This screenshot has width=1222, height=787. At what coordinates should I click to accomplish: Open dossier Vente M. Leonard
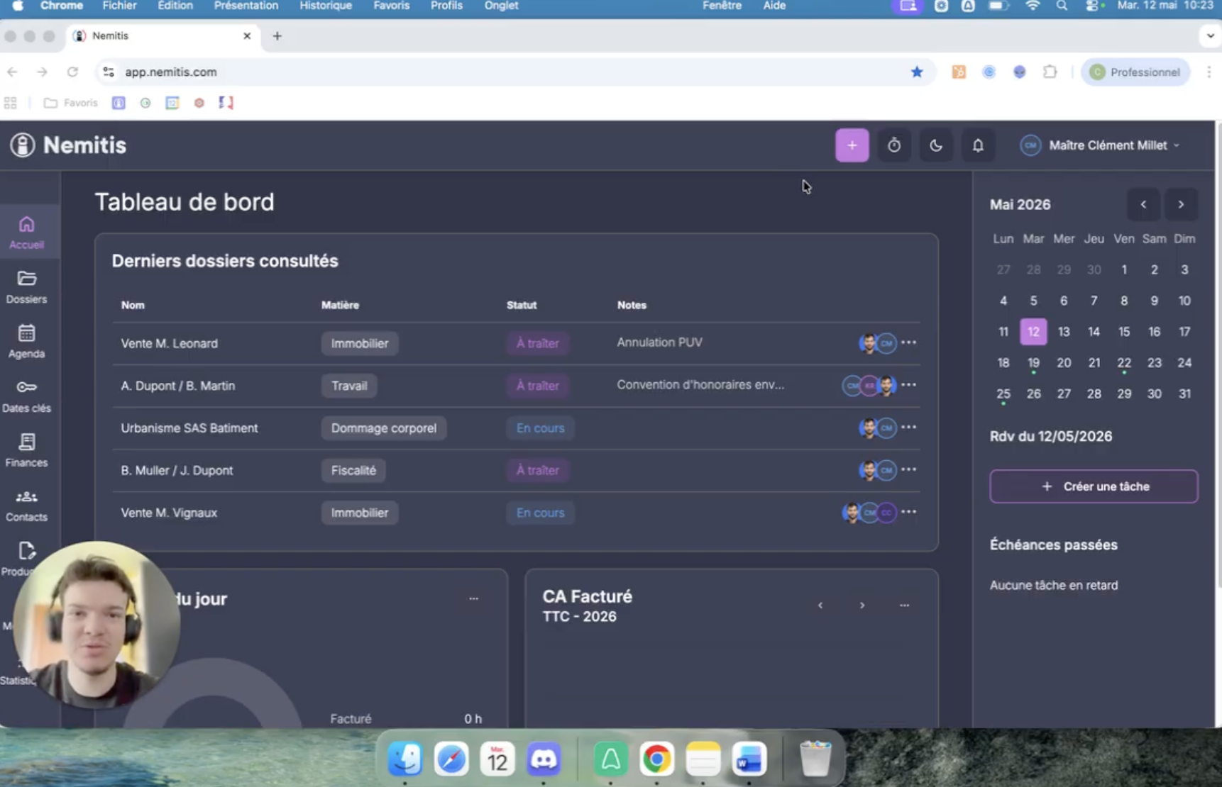tap(169, 343)
